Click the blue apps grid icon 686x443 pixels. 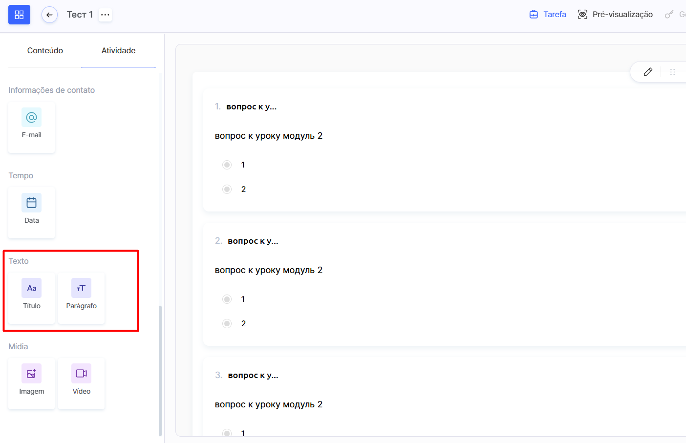click(19, 15)
